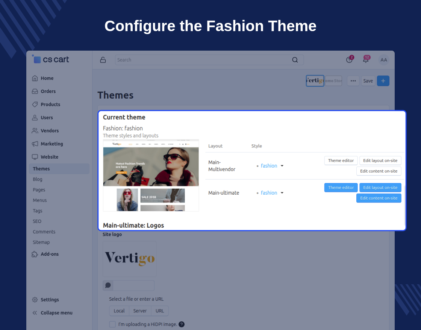Click the Home label in sidebar
The image size is (421, 330).
(47, 78)
